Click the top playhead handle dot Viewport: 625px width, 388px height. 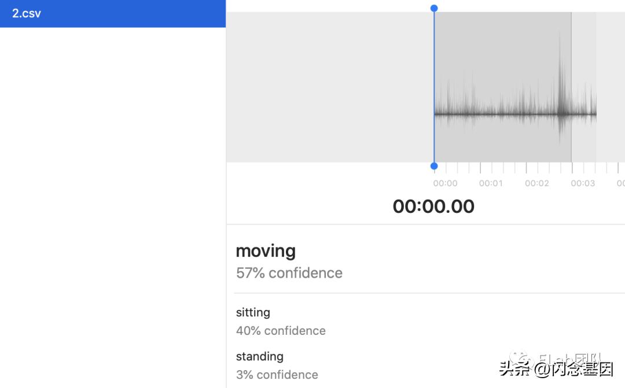click(x=434, y=8)
